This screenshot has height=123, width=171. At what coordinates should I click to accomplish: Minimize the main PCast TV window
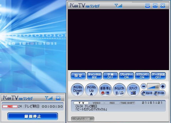click(x=147, y=6)
